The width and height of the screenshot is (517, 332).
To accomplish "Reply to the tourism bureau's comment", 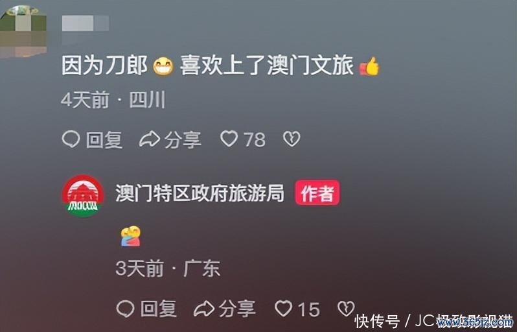I will 146,309.
